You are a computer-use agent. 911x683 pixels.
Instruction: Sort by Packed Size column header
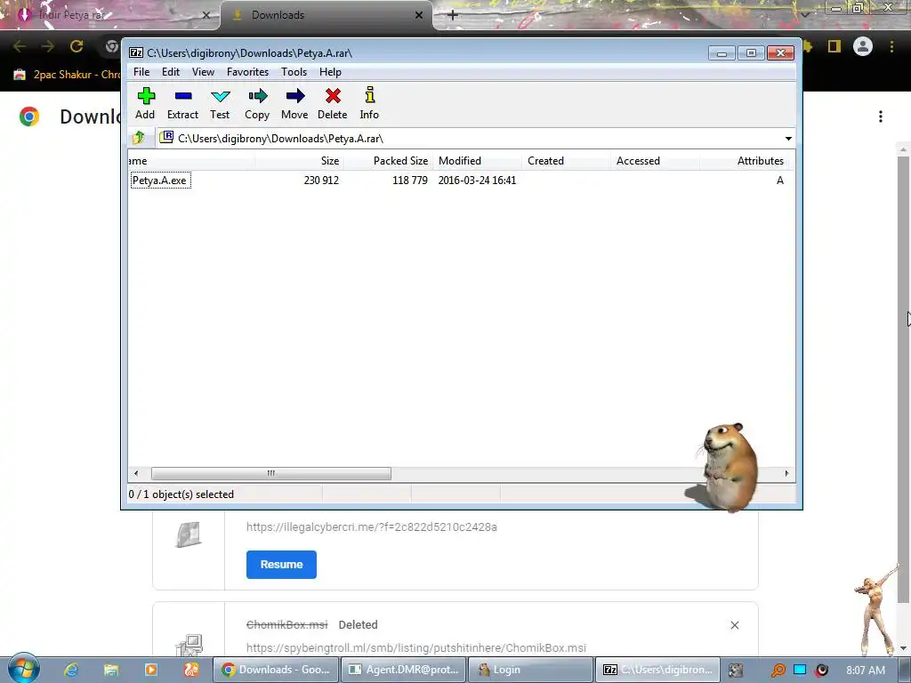388,161
